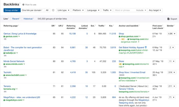Click the 884,495 traffic value
The image size is (179, 107).
102,34
